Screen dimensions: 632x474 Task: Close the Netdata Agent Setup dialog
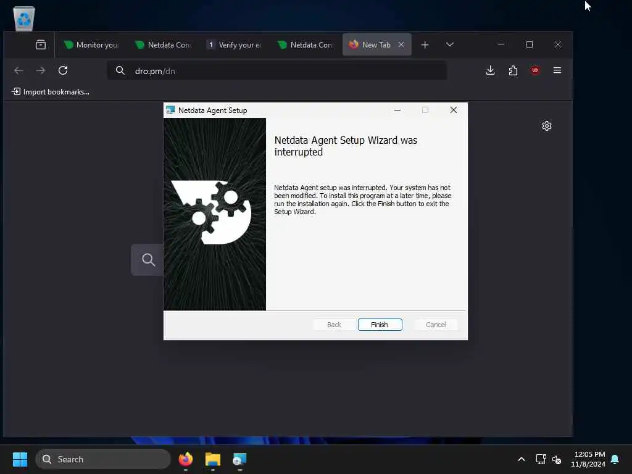point(454,110)
